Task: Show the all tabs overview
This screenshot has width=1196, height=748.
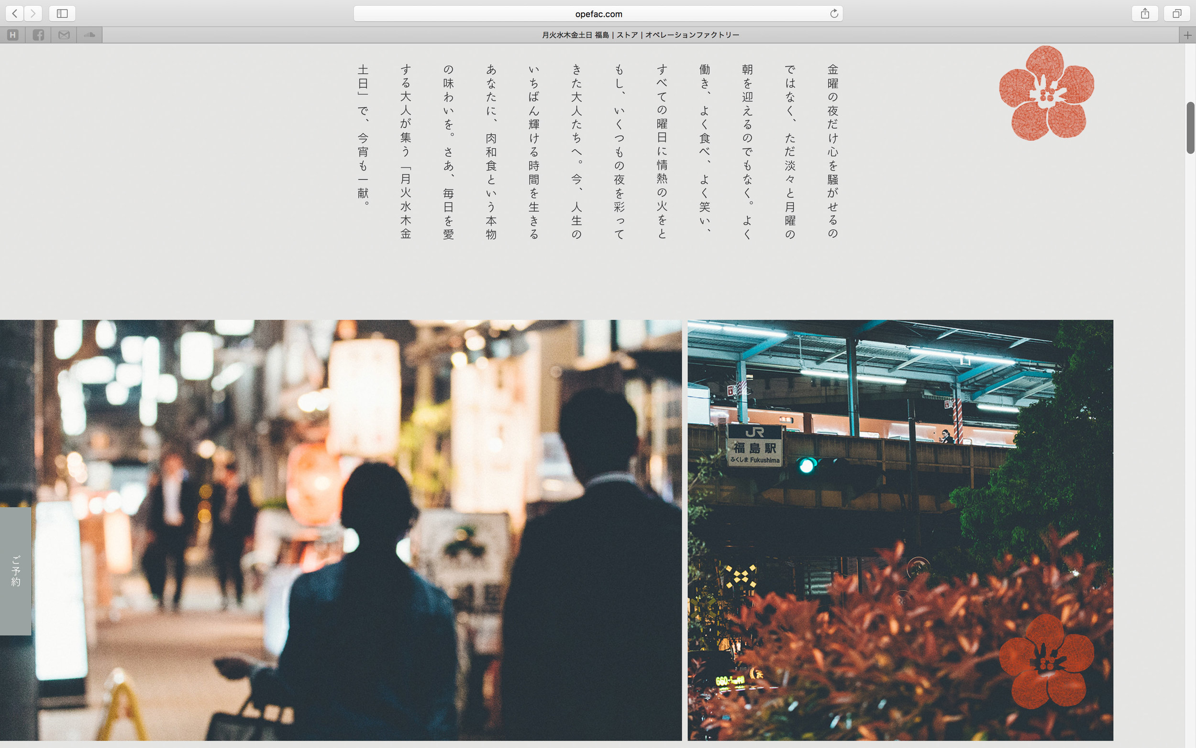Action: point(1177,13)
